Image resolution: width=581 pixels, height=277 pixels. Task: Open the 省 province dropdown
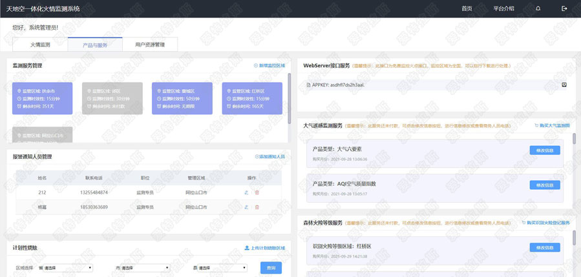pos(67,267)
